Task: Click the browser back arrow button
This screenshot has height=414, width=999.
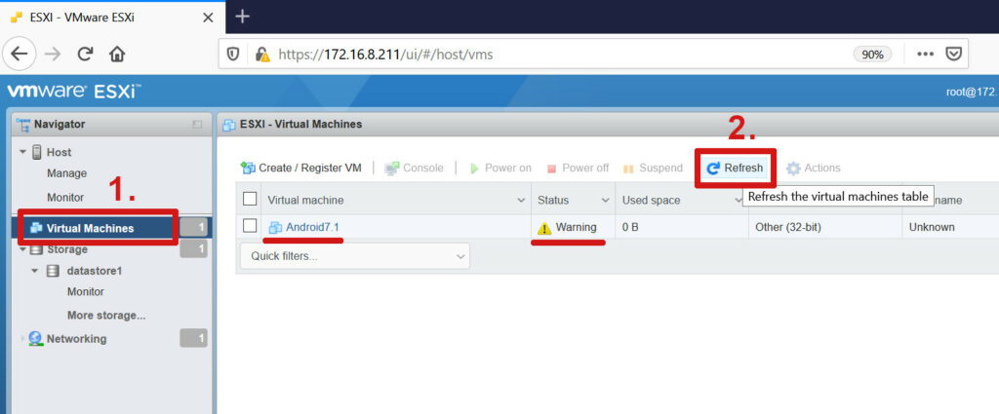Action: 20,54
